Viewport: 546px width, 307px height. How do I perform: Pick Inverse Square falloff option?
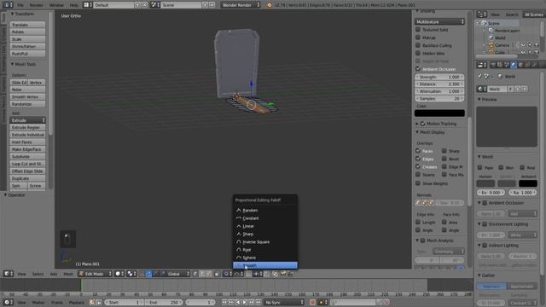pyautogui.click(x=265, y=242)
